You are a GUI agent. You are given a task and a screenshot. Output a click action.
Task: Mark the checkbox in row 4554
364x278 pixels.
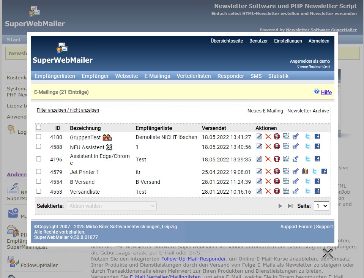pyautogui.click(x=39, y=181)
